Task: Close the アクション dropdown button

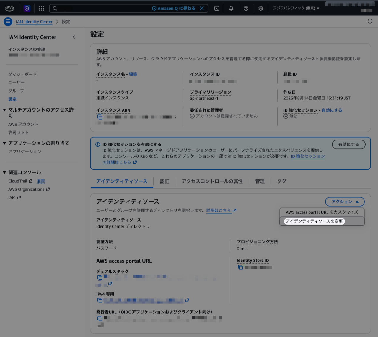Action: (345, 202)
